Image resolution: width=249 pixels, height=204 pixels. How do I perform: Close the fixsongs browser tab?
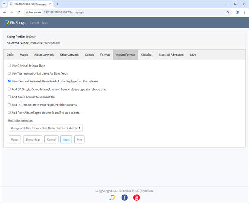[x=50, y=4]
